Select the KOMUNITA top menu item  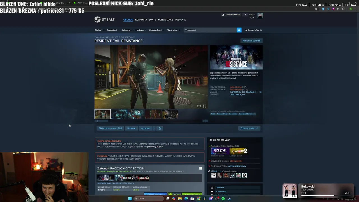point(141,20)
